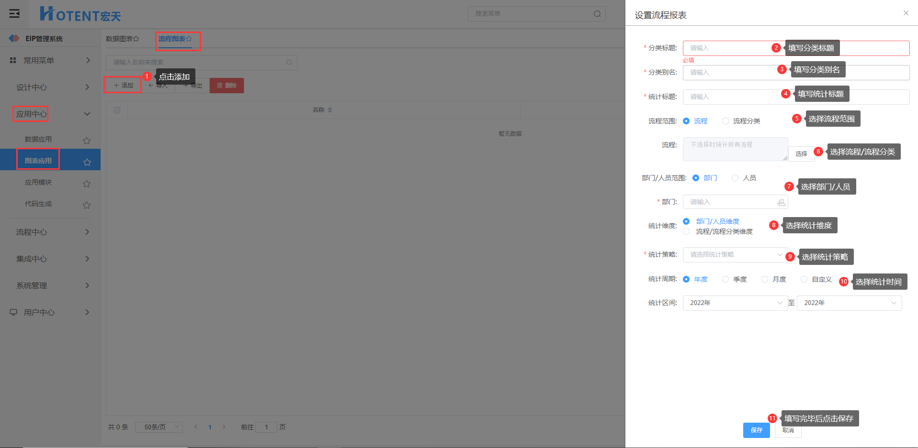Select 部门/人员维度 as 统计维度
Image resolution: width=918 pixels, height=448 pixels.
pyautogui.click(x=686, y=221)
